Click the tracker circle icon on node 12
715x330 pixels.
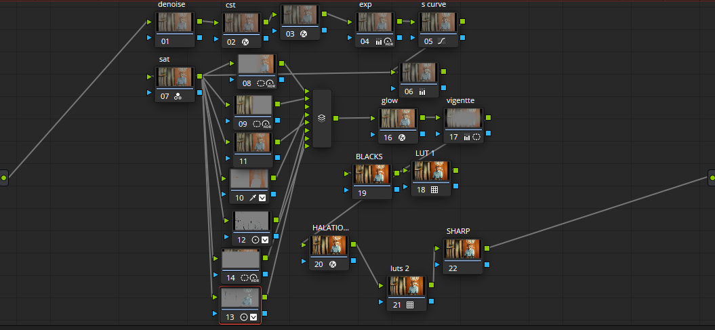pyautogui.click(x=256, y=240)
